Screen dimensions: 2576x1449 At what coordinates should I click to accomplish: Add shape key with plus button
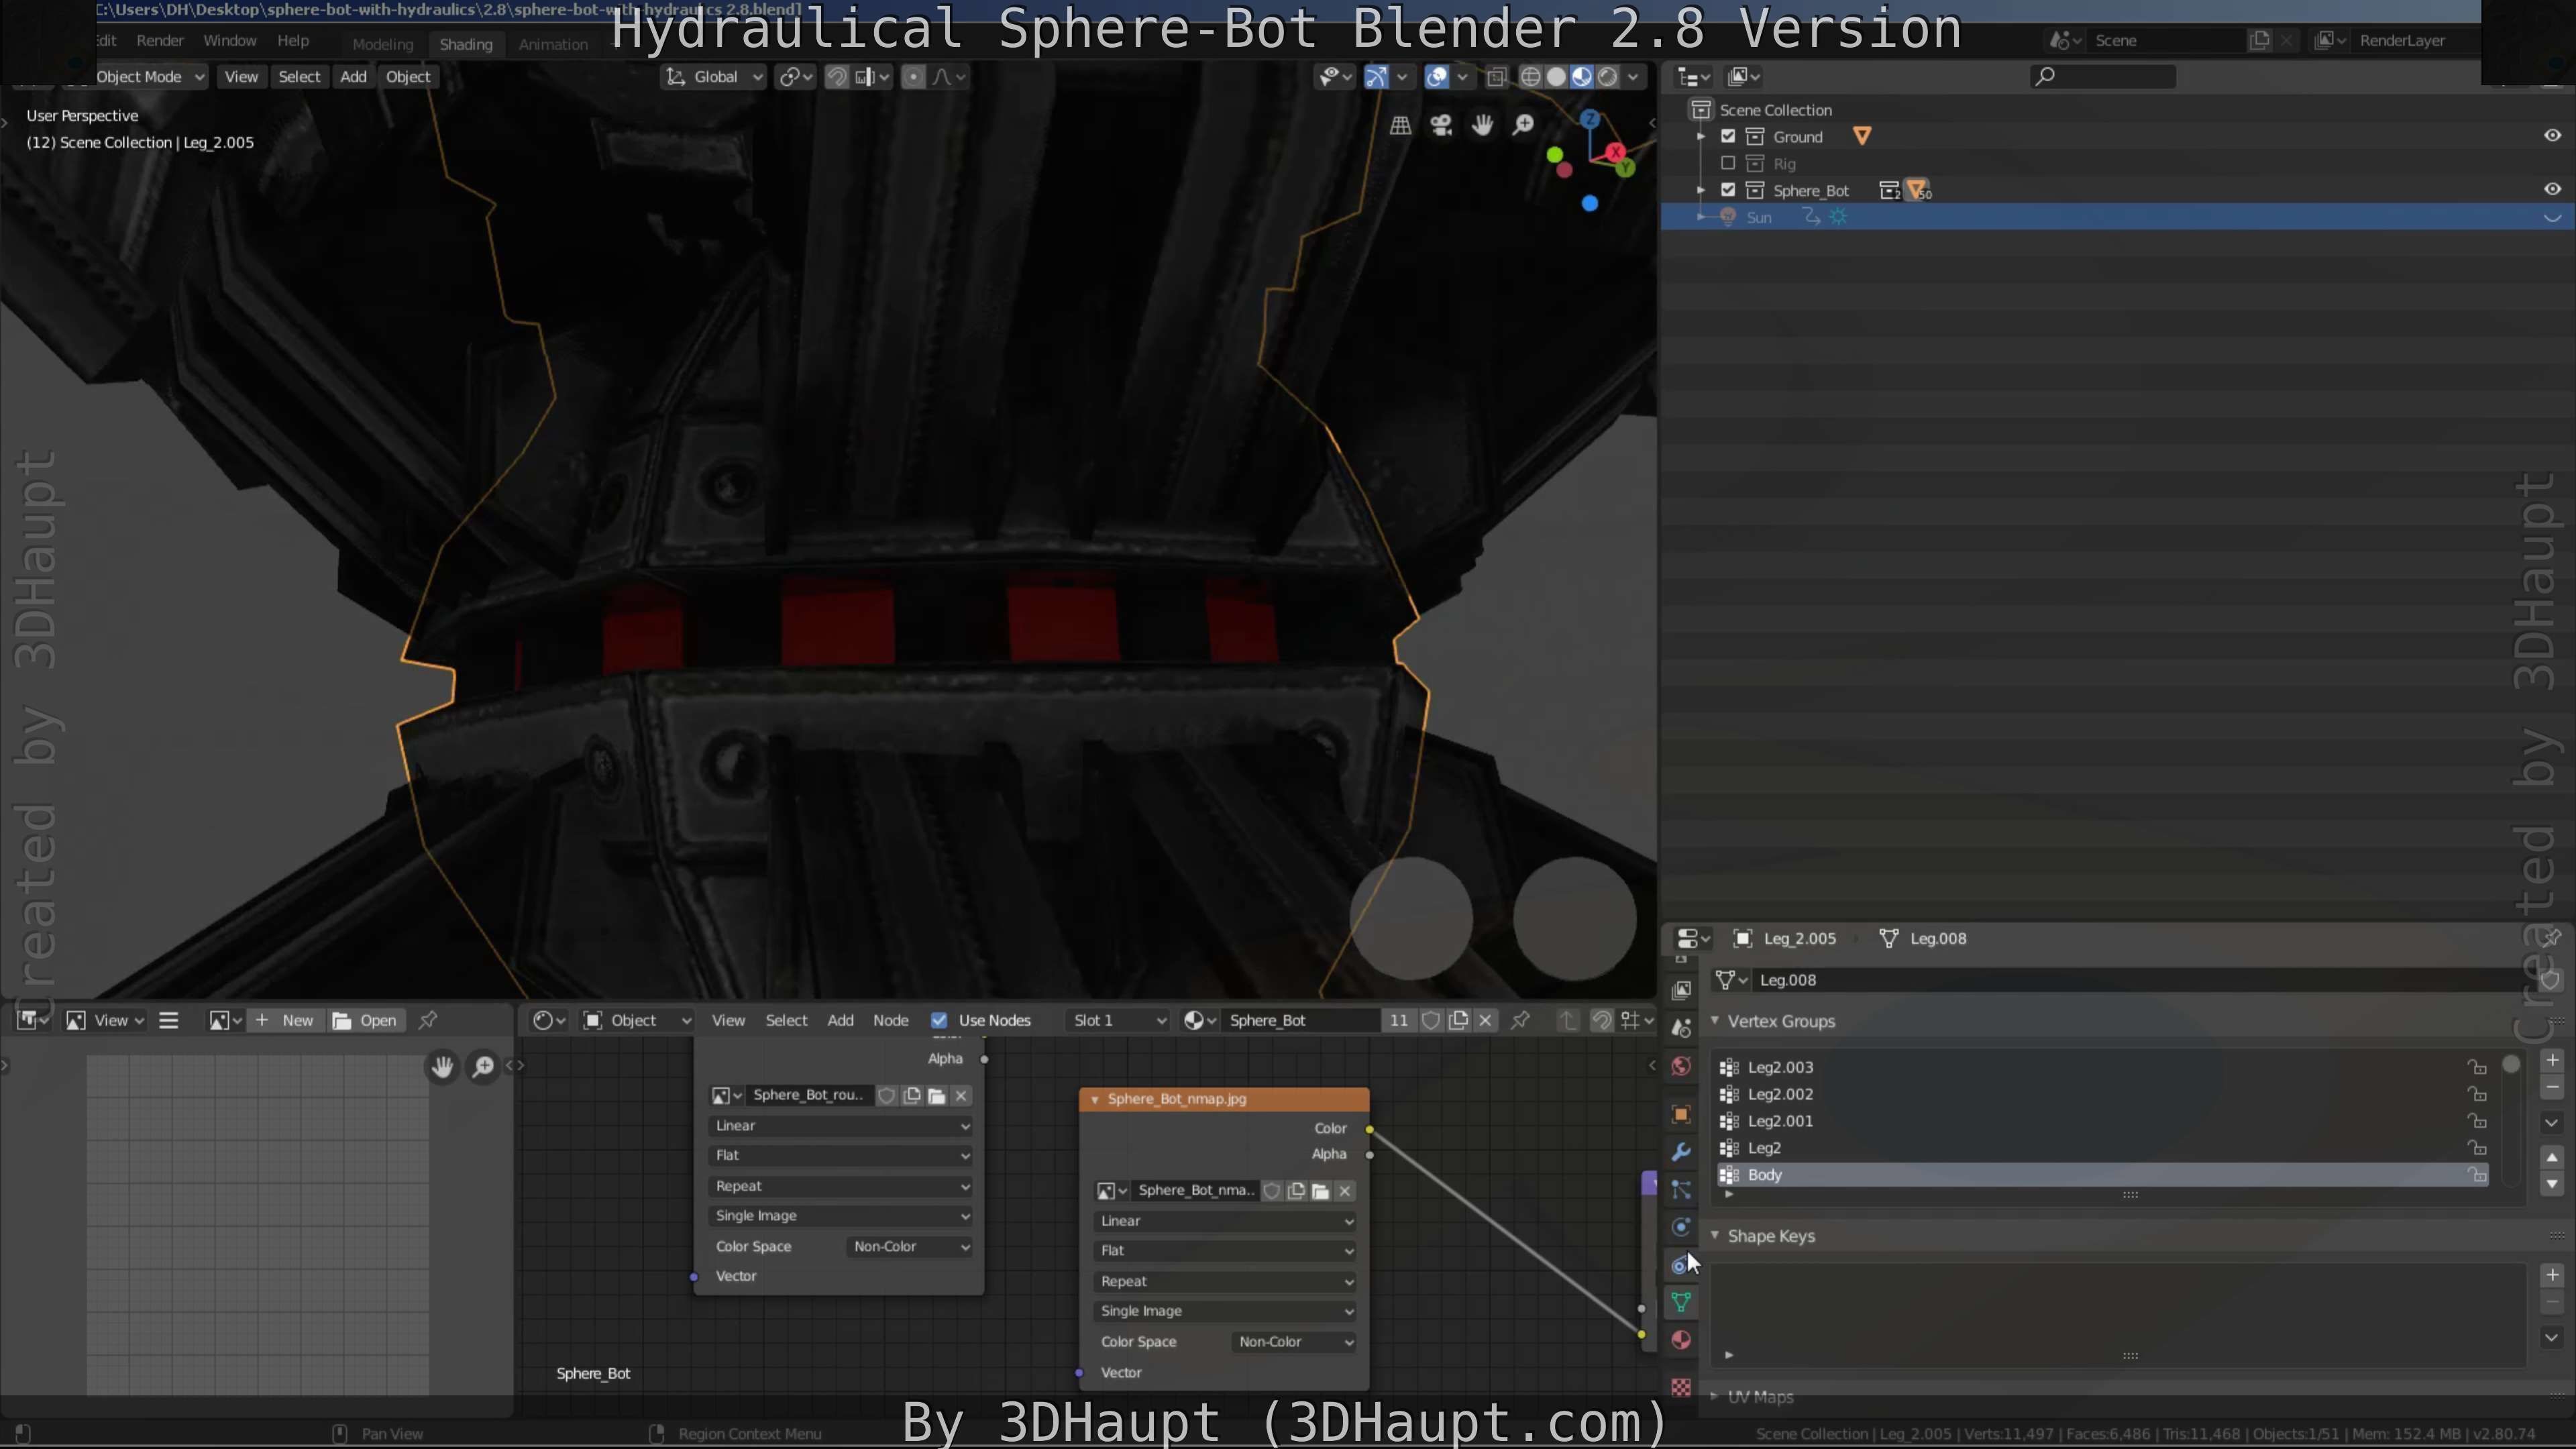click(2552, 1275)
